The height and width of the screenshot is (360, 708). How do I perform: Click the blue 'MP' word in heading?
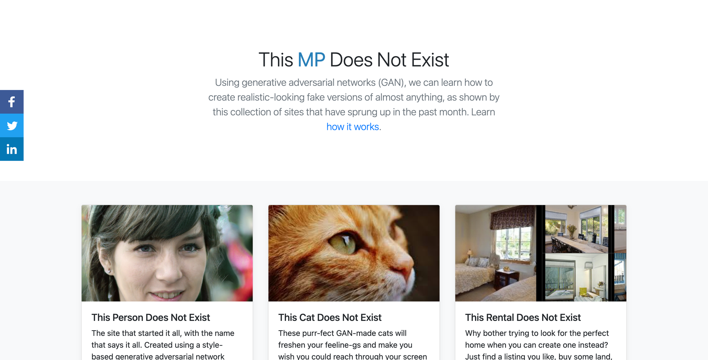click(x=311, y=60)
